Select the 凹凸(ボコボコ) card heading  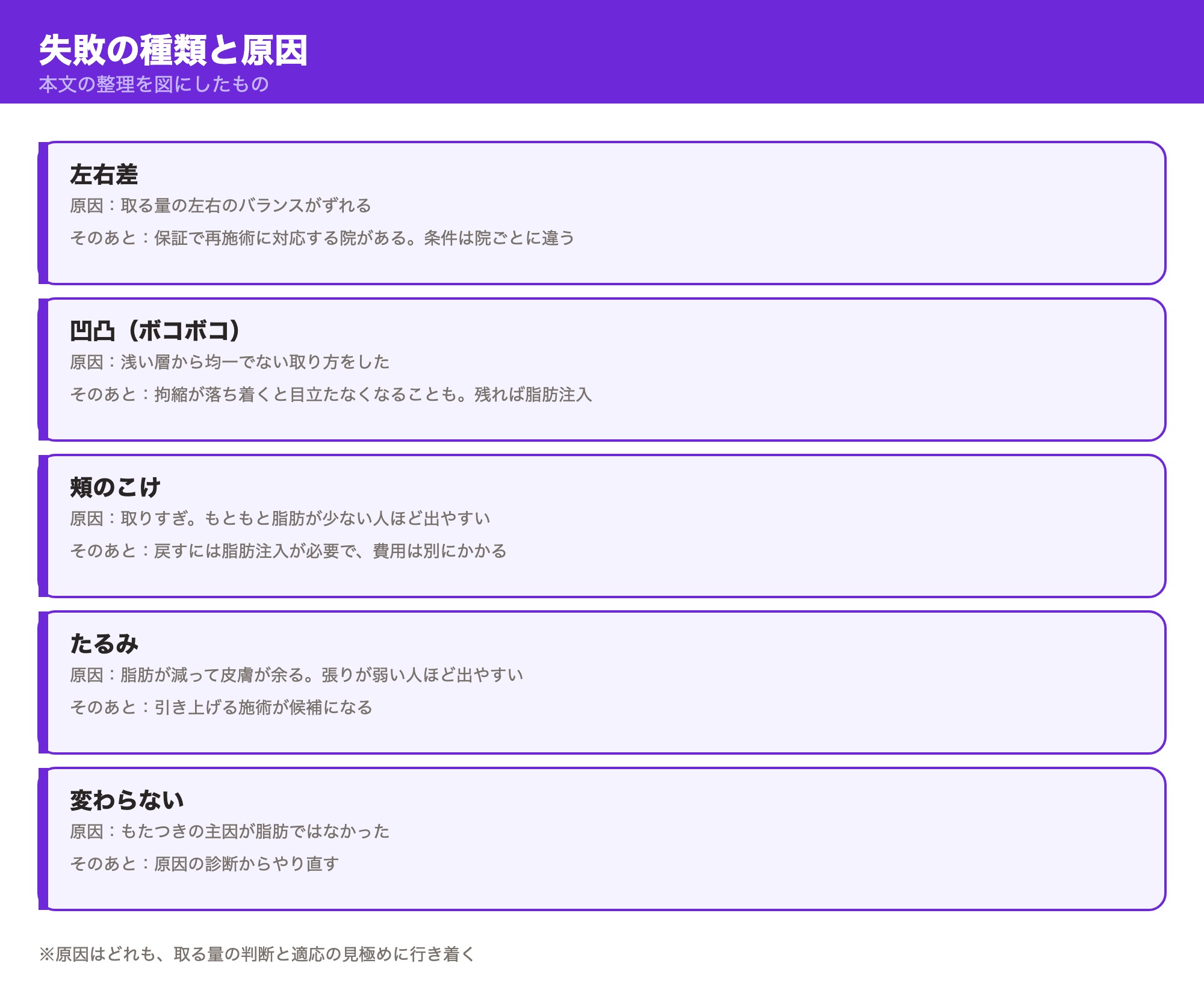(x=155, y=331)
